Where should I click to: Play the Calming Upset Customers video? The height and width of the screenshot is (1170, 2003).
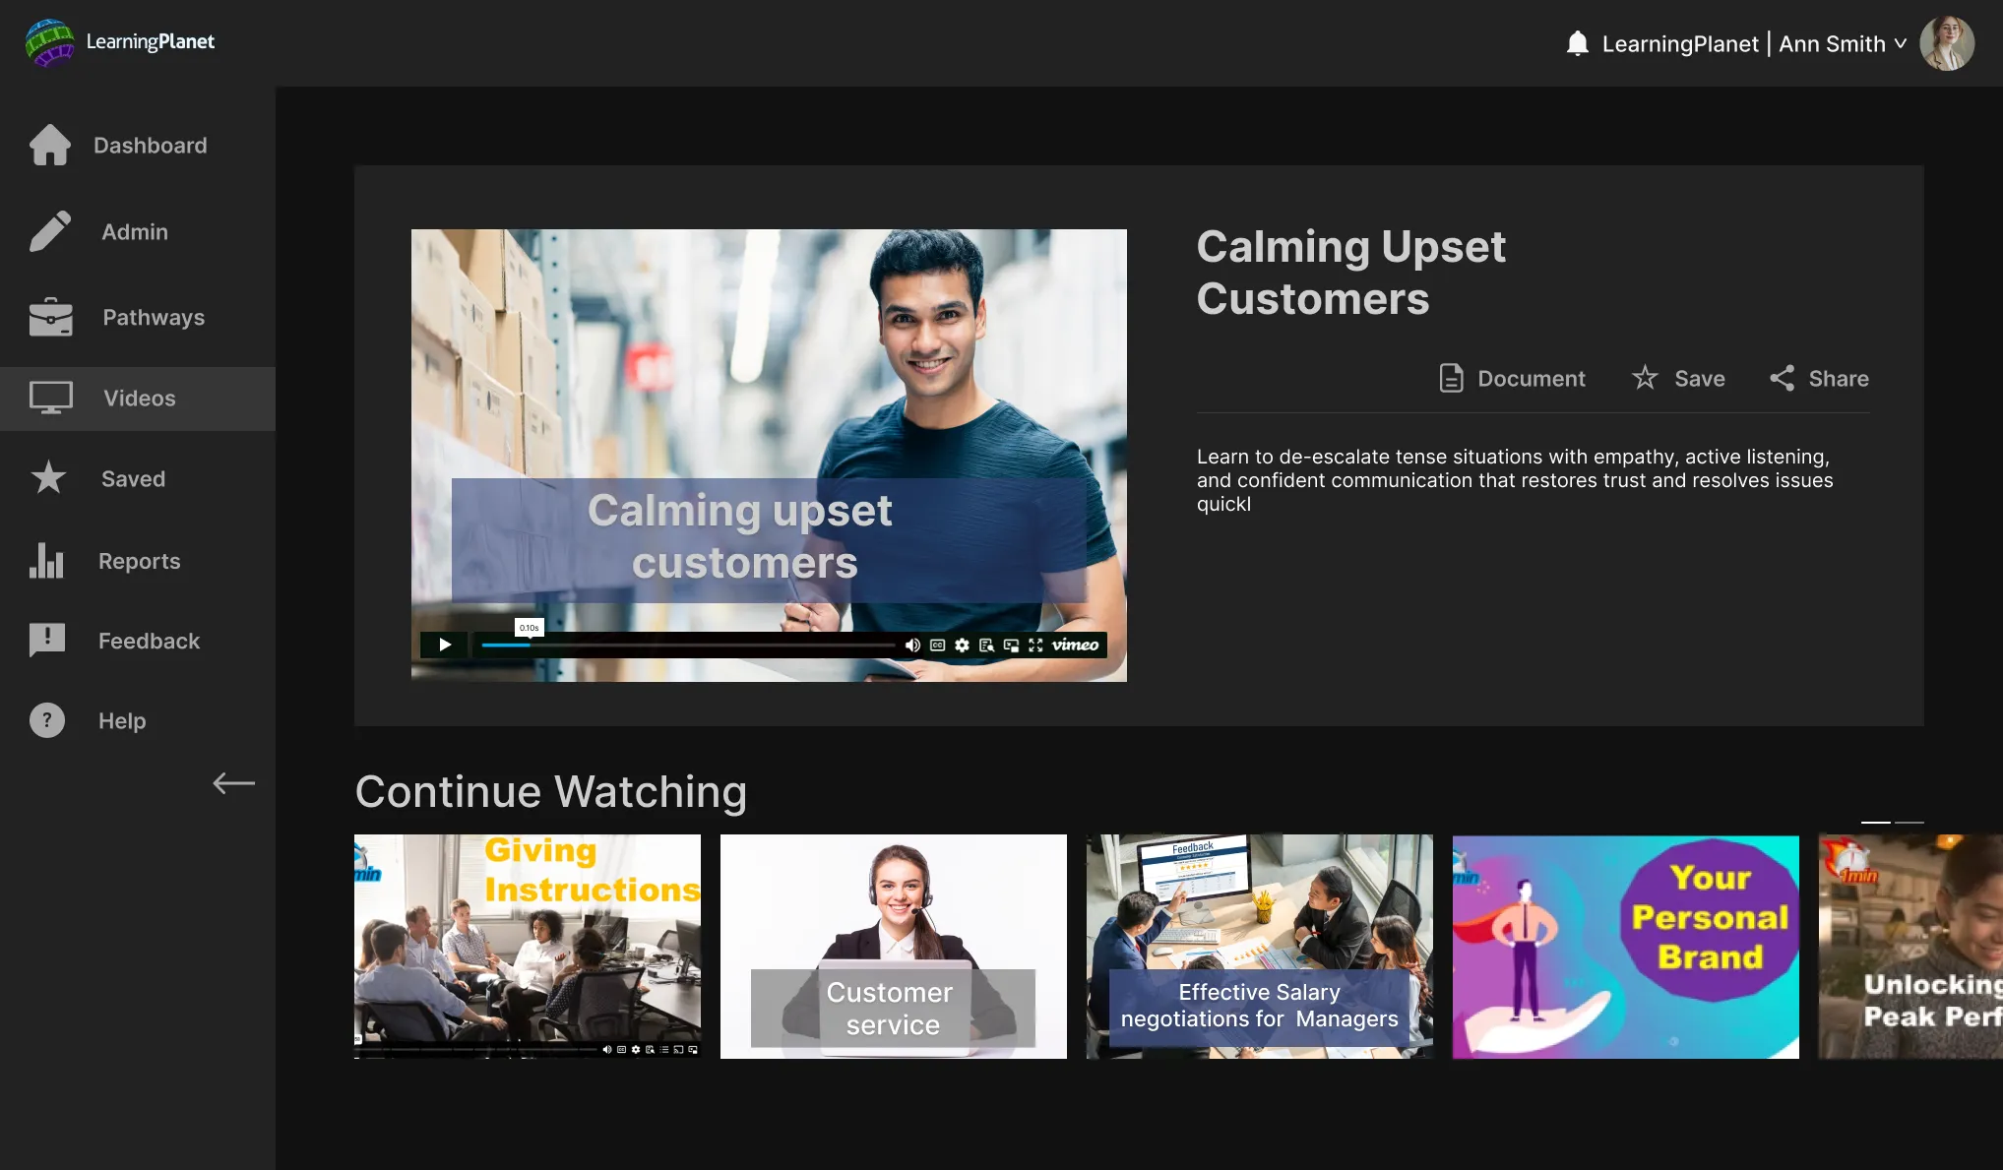445,645
